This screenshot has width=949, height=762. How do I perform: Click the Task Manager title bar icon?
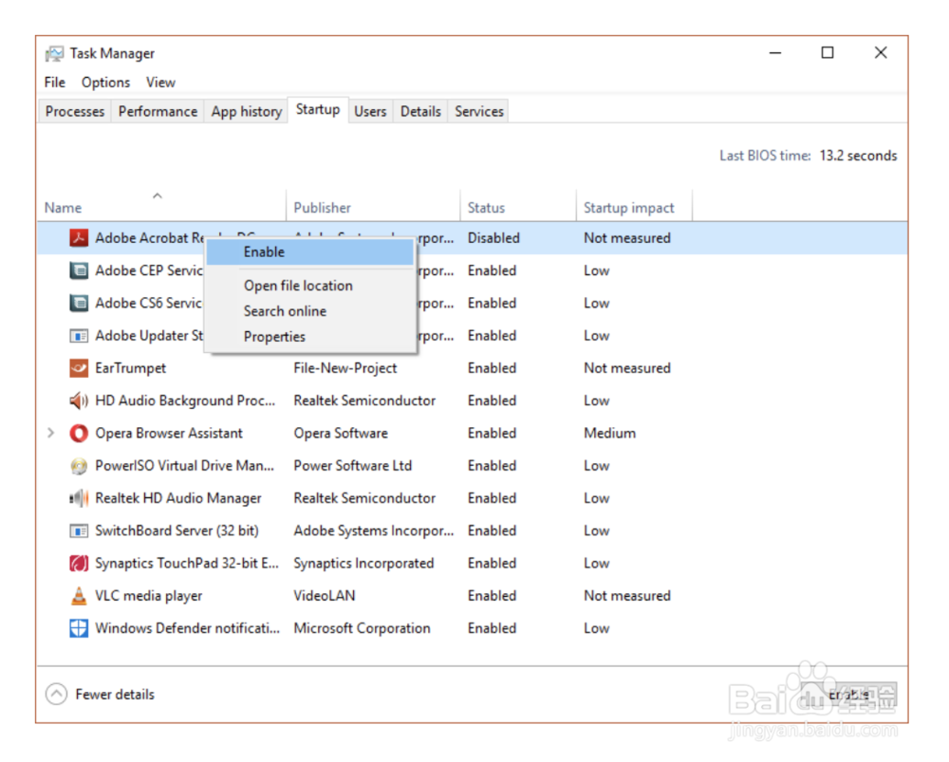click(x=54, y=54)
